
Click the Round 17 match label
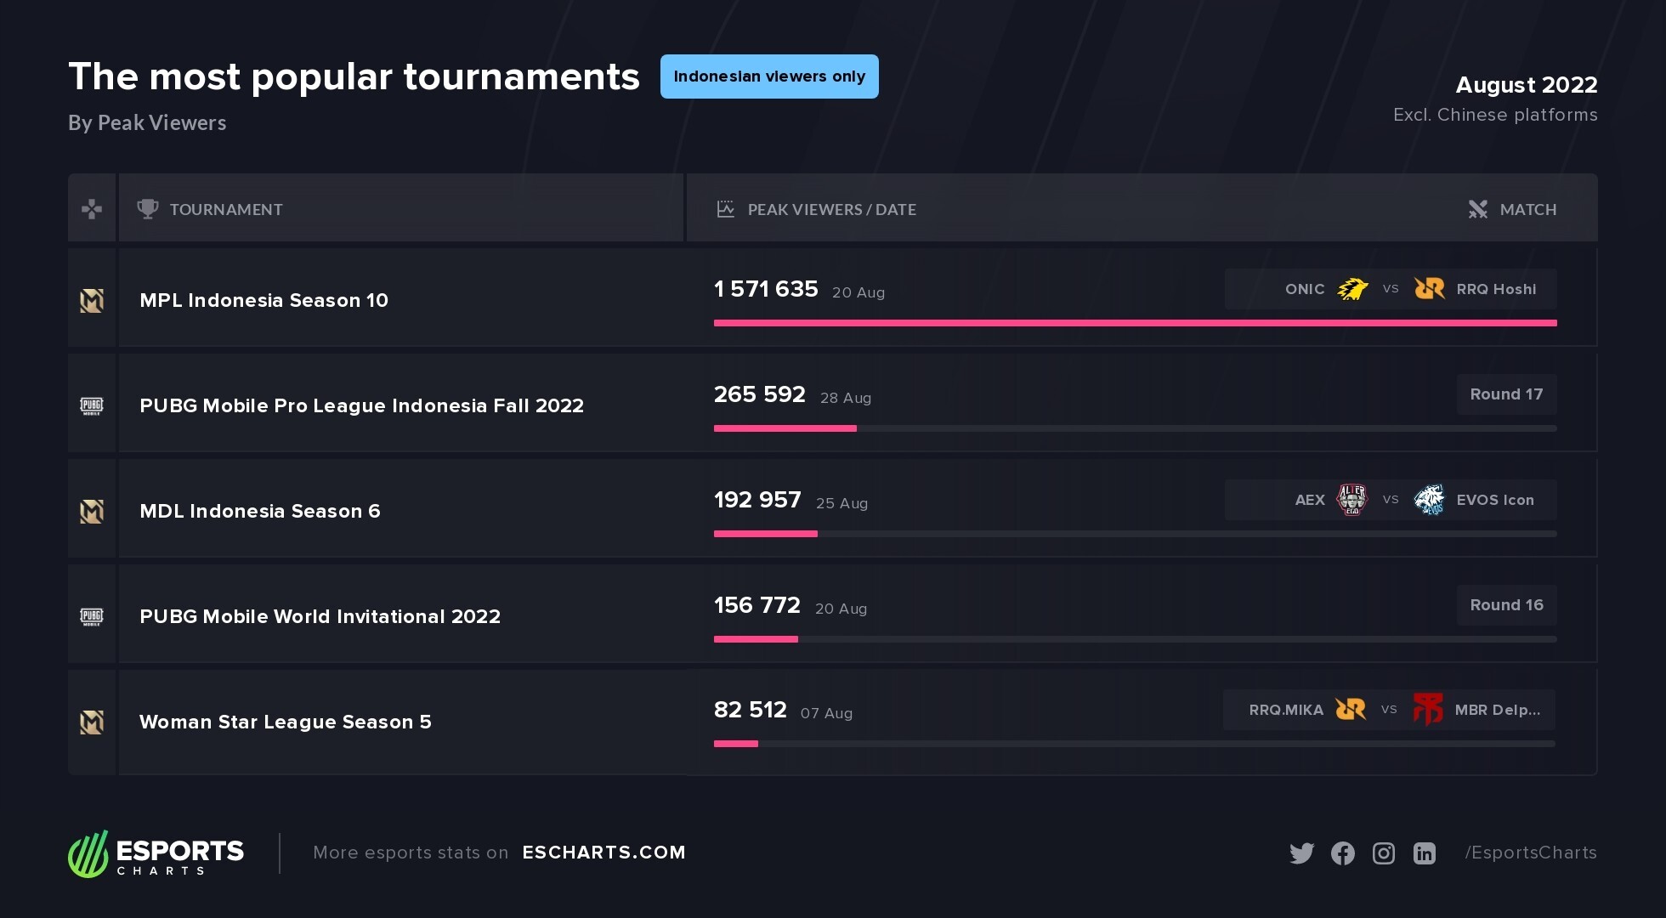(x=1506, y=394)
